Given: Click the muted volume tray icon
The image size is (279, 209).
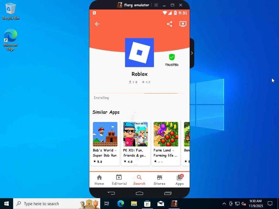Looking at the screenshot, I should click(244, 204).
